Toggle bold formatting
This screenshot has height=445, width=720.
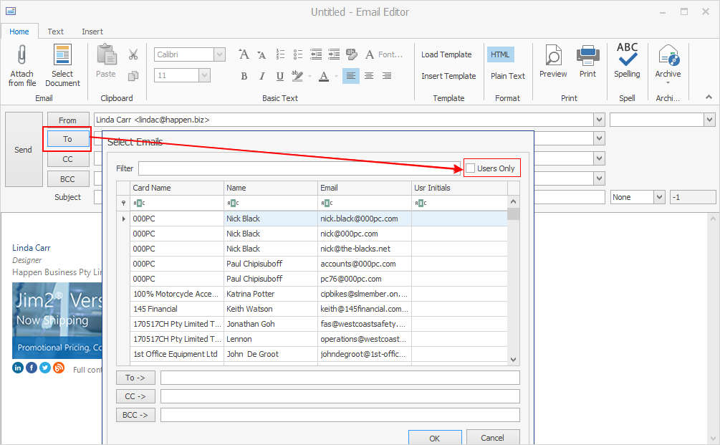tap(244, 76)
